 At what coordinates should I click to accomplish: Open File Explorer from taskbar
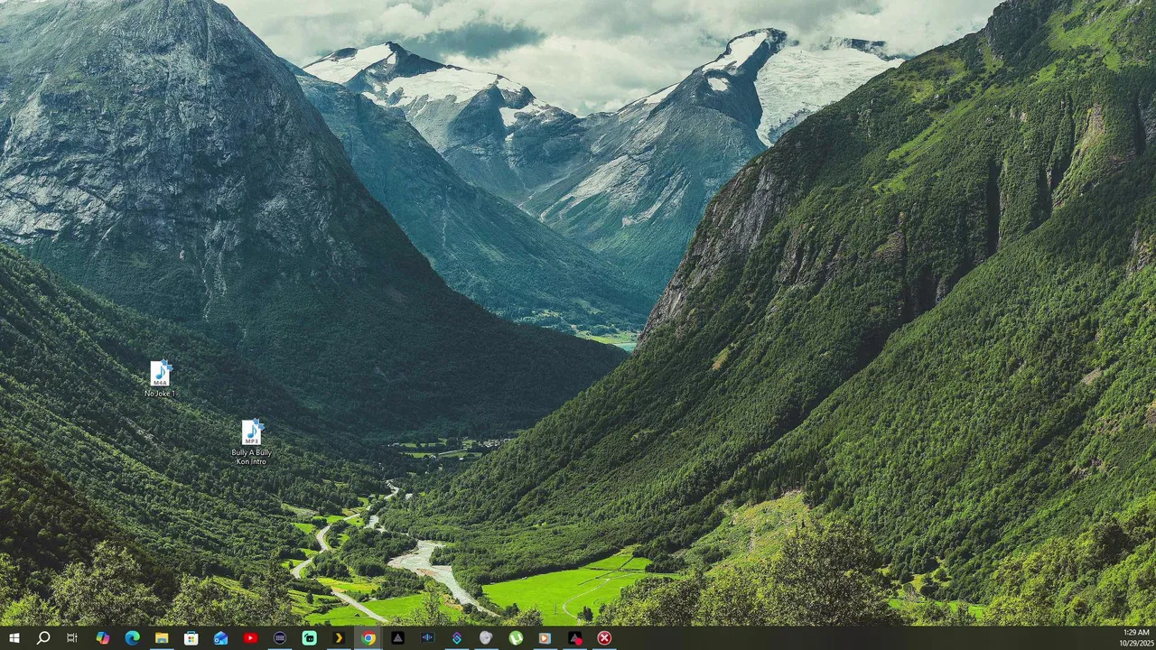162,638
